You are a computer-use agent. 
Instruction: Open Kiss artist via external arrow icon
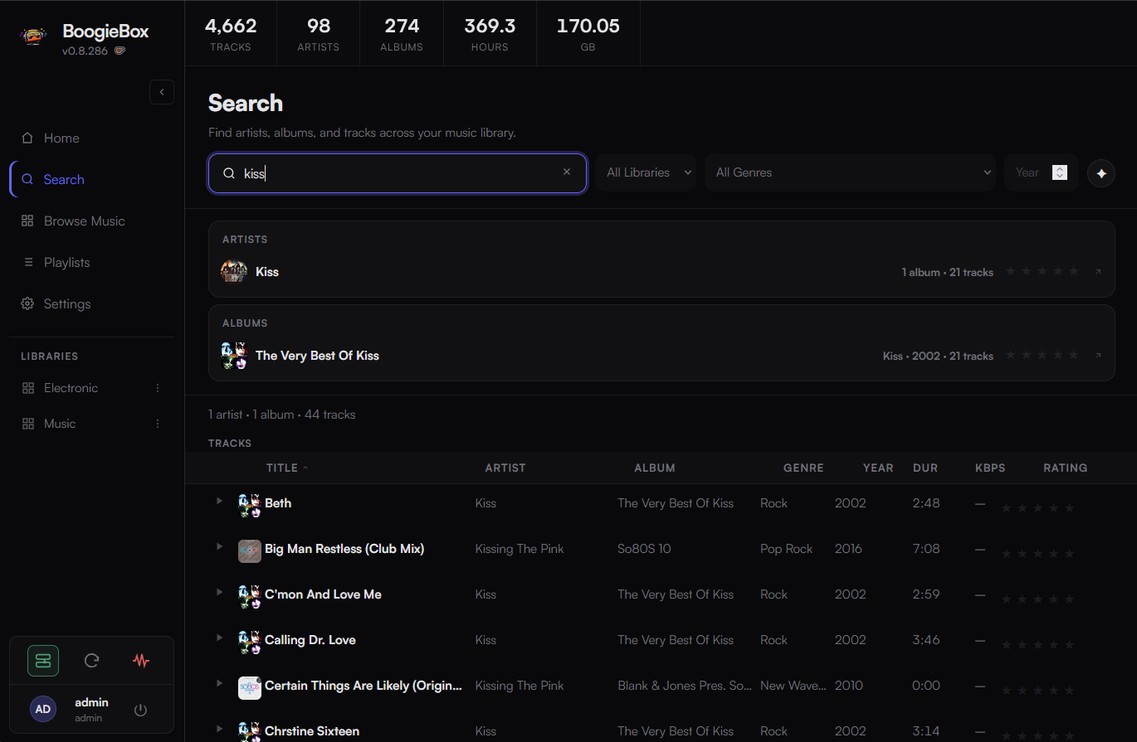(x=1098, y=272)
